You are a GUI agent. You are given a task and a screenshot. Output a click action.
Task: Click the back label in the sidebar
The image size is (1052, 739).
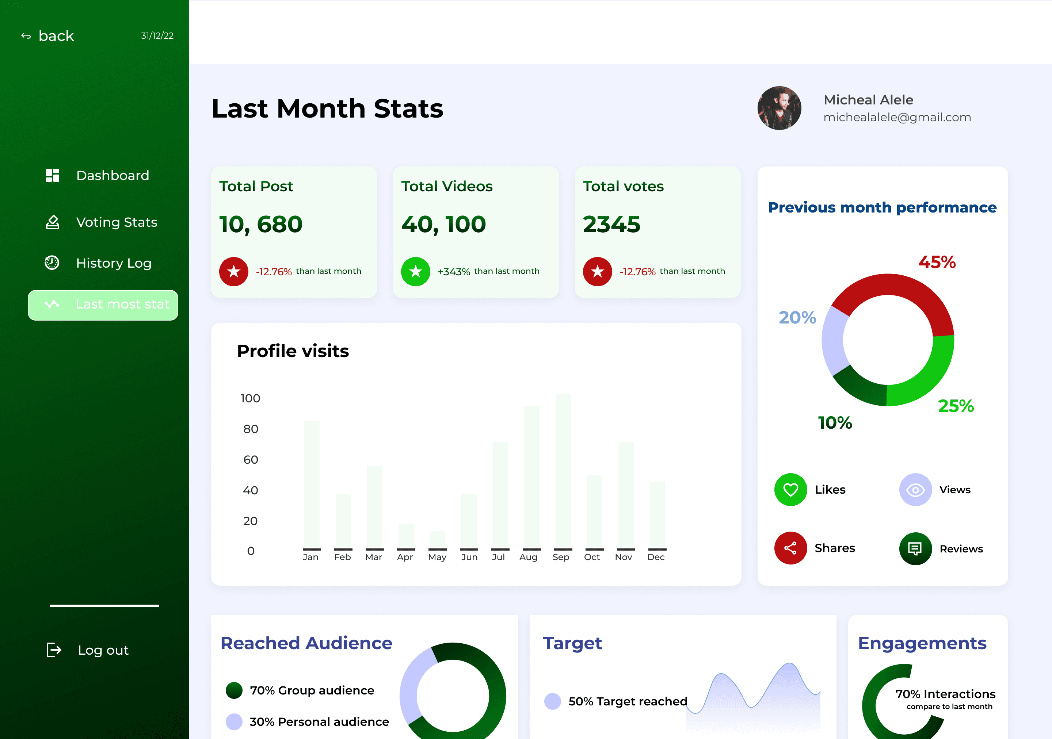click(x=56, y=36)
